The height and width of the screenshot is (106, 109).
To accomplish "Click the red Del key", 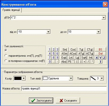I will (100, 53).
